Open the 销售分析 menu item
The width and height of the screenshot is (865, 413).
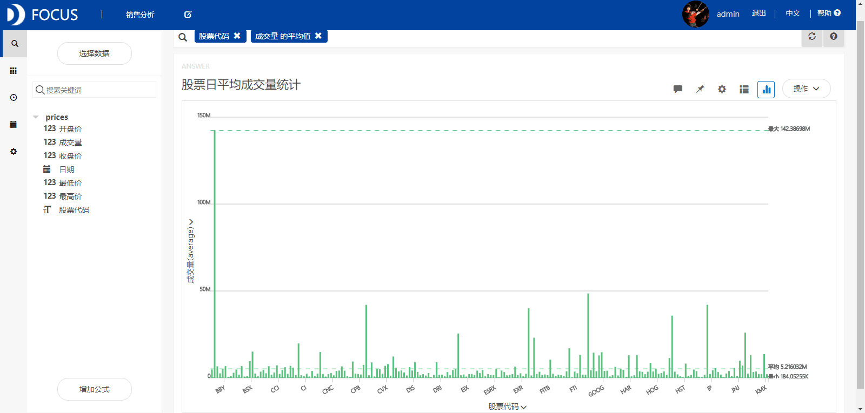(x=140, y=15)
